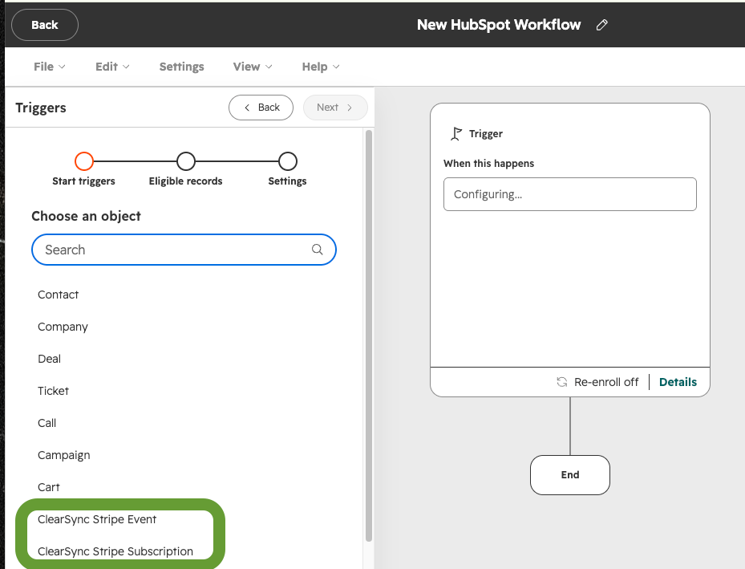Image resolution: width=745 pixels, height=569 pixels.
Task: Go back using top-left Back button
Action: click(x=45, y=25)
